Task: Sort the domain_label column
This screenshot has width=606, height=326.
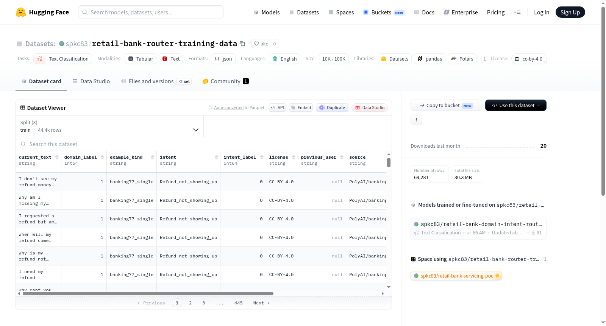Action: click(102, 157)
